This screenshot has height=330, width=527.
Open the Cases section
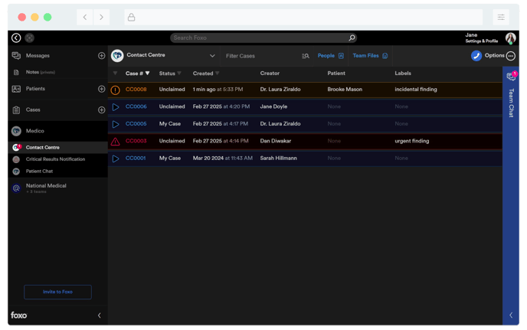[x=33, y=110]
